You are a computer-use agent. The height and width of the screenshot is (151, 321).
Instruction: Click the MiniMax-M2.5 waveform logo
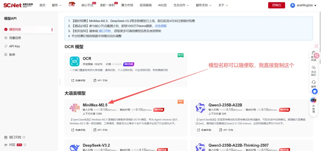point(75,108)
